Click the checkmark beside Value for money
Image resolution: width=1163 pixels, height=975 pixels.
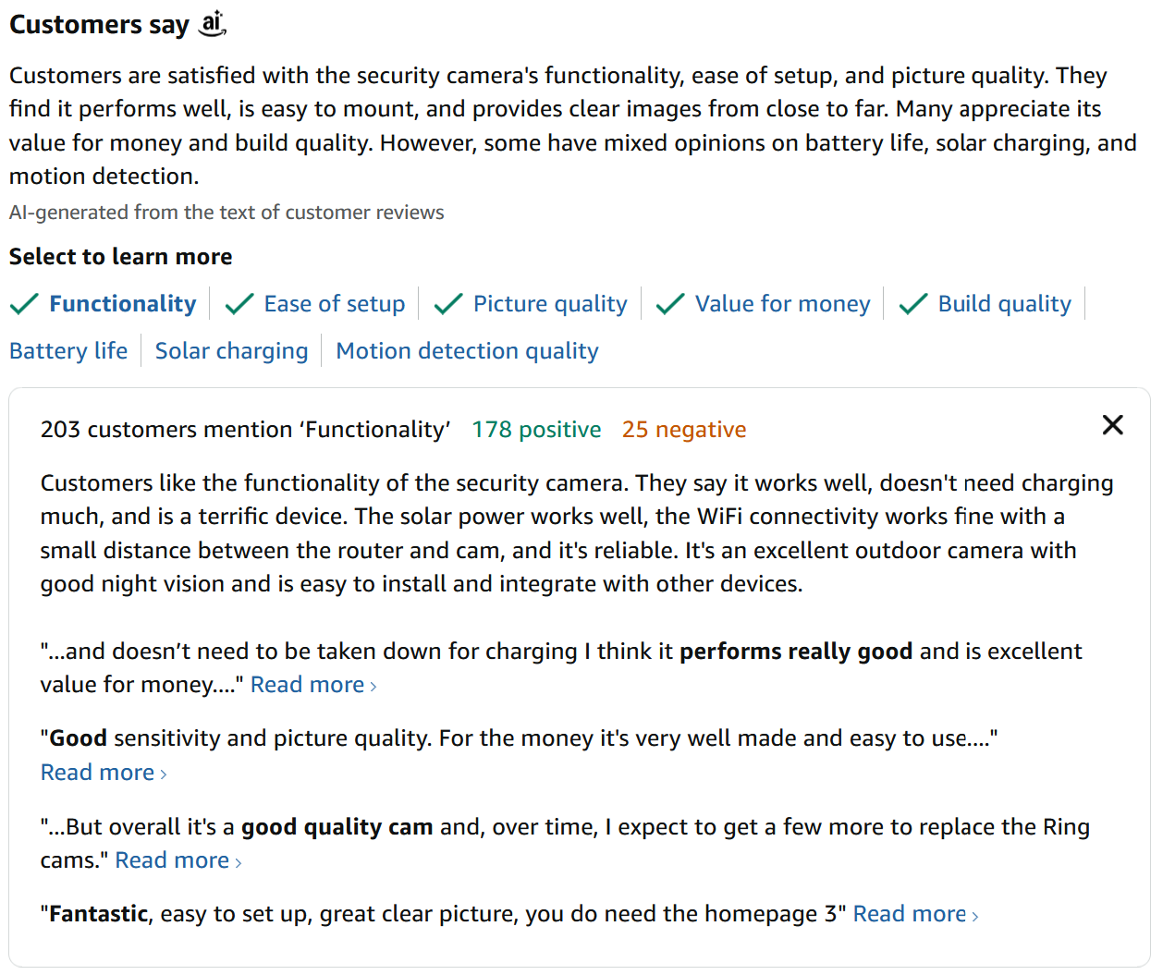pyautogui.click(x=670, y=304)
